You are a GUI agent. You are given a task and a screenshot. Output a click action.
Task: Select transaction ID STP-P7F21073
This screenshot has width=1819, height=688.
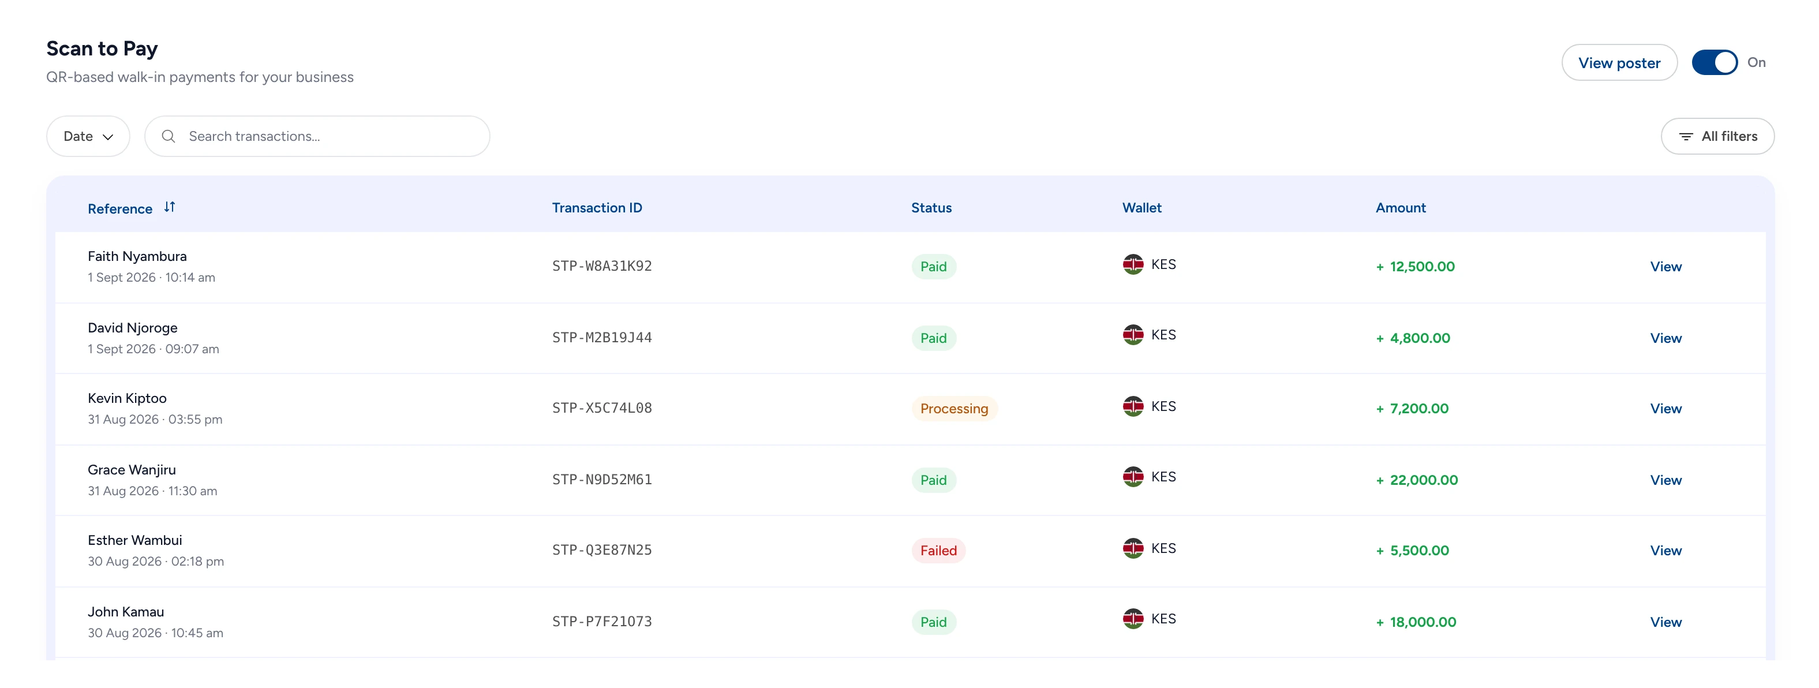(602, 622)
